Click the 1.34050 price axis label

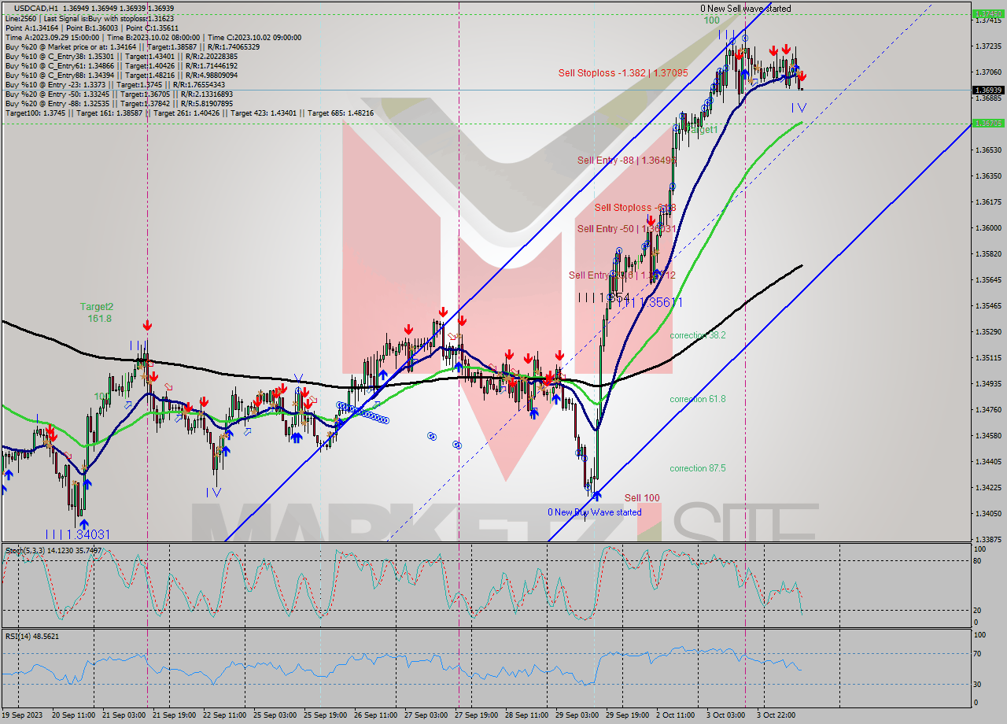click(987, 513)
